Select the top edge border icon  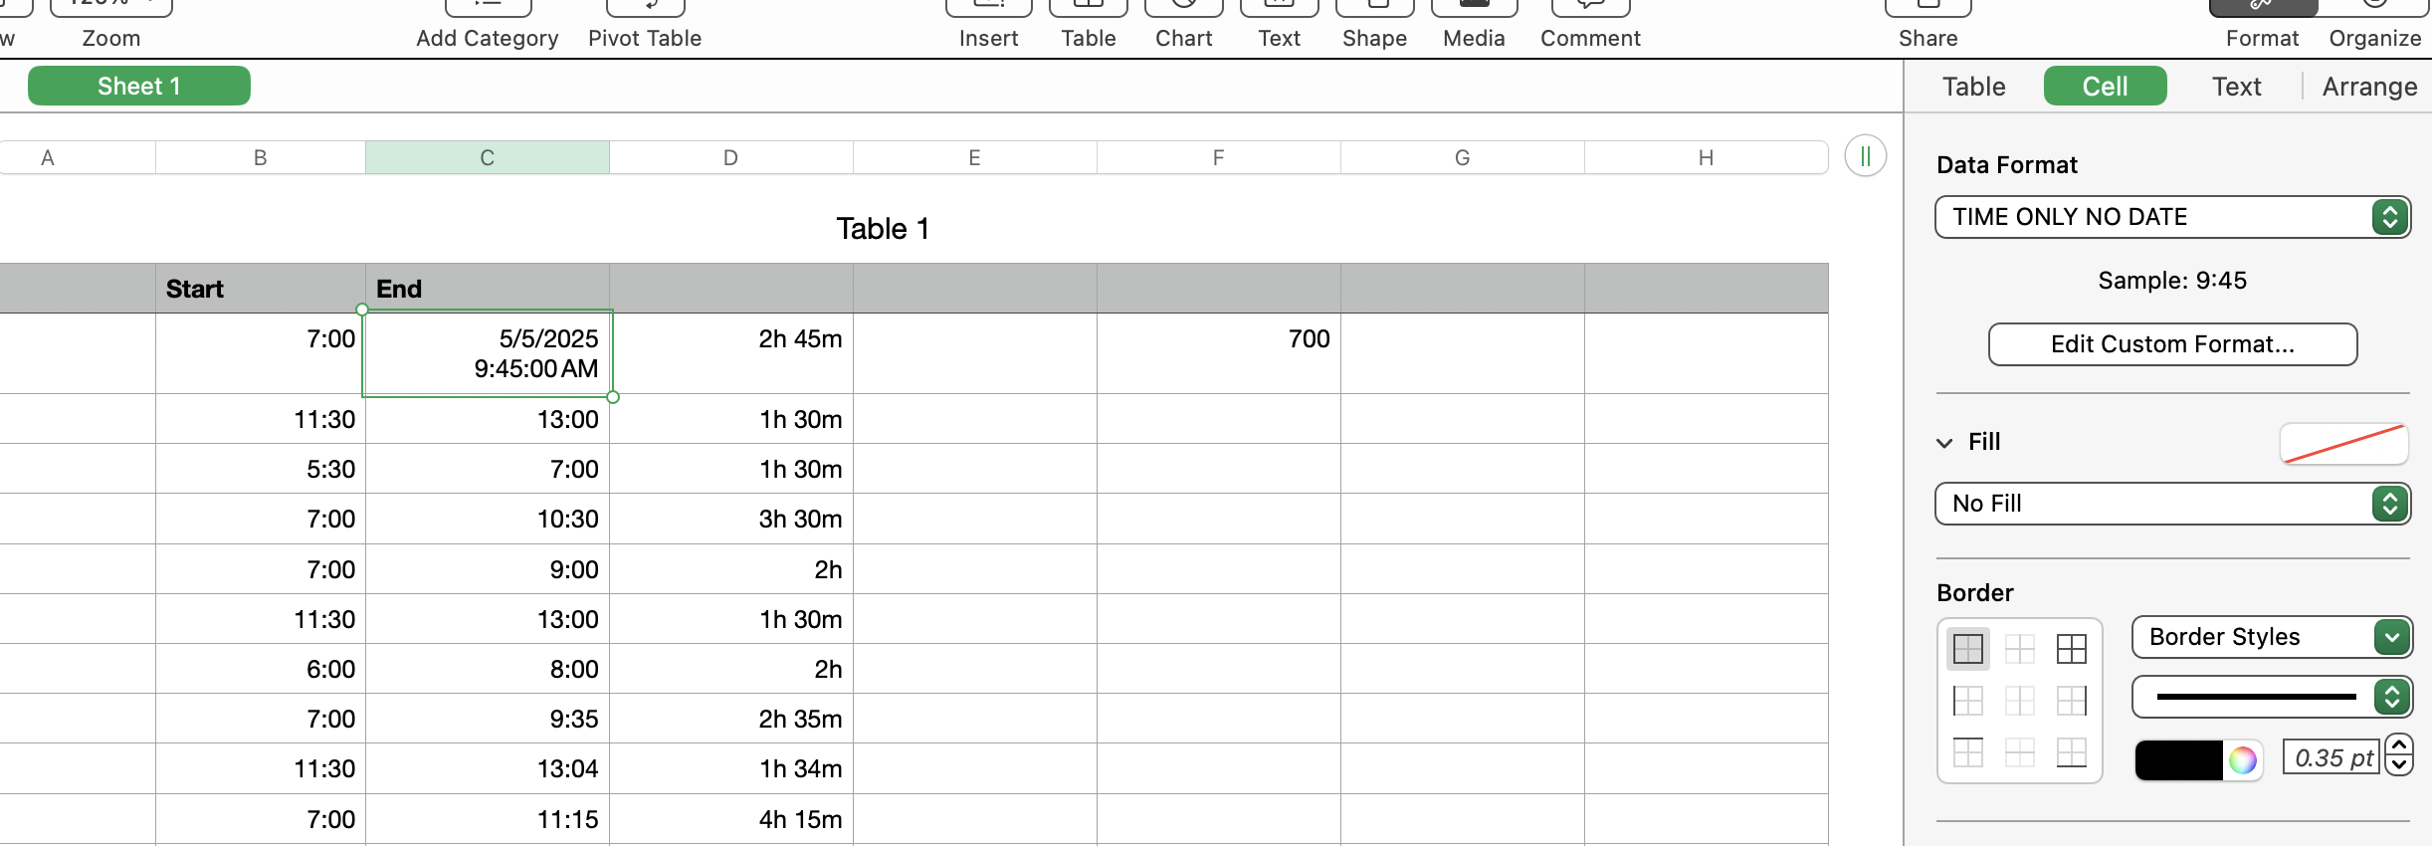point(1967,752)
